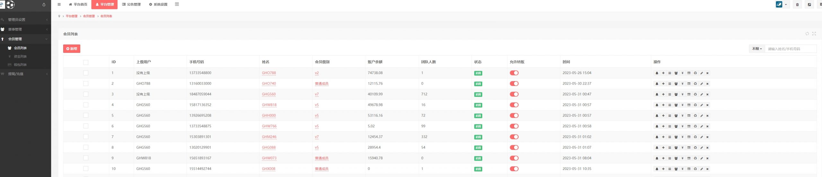Expand the 管理员设置 sidebar menu
822x177 pixels.
click(25, 20)
